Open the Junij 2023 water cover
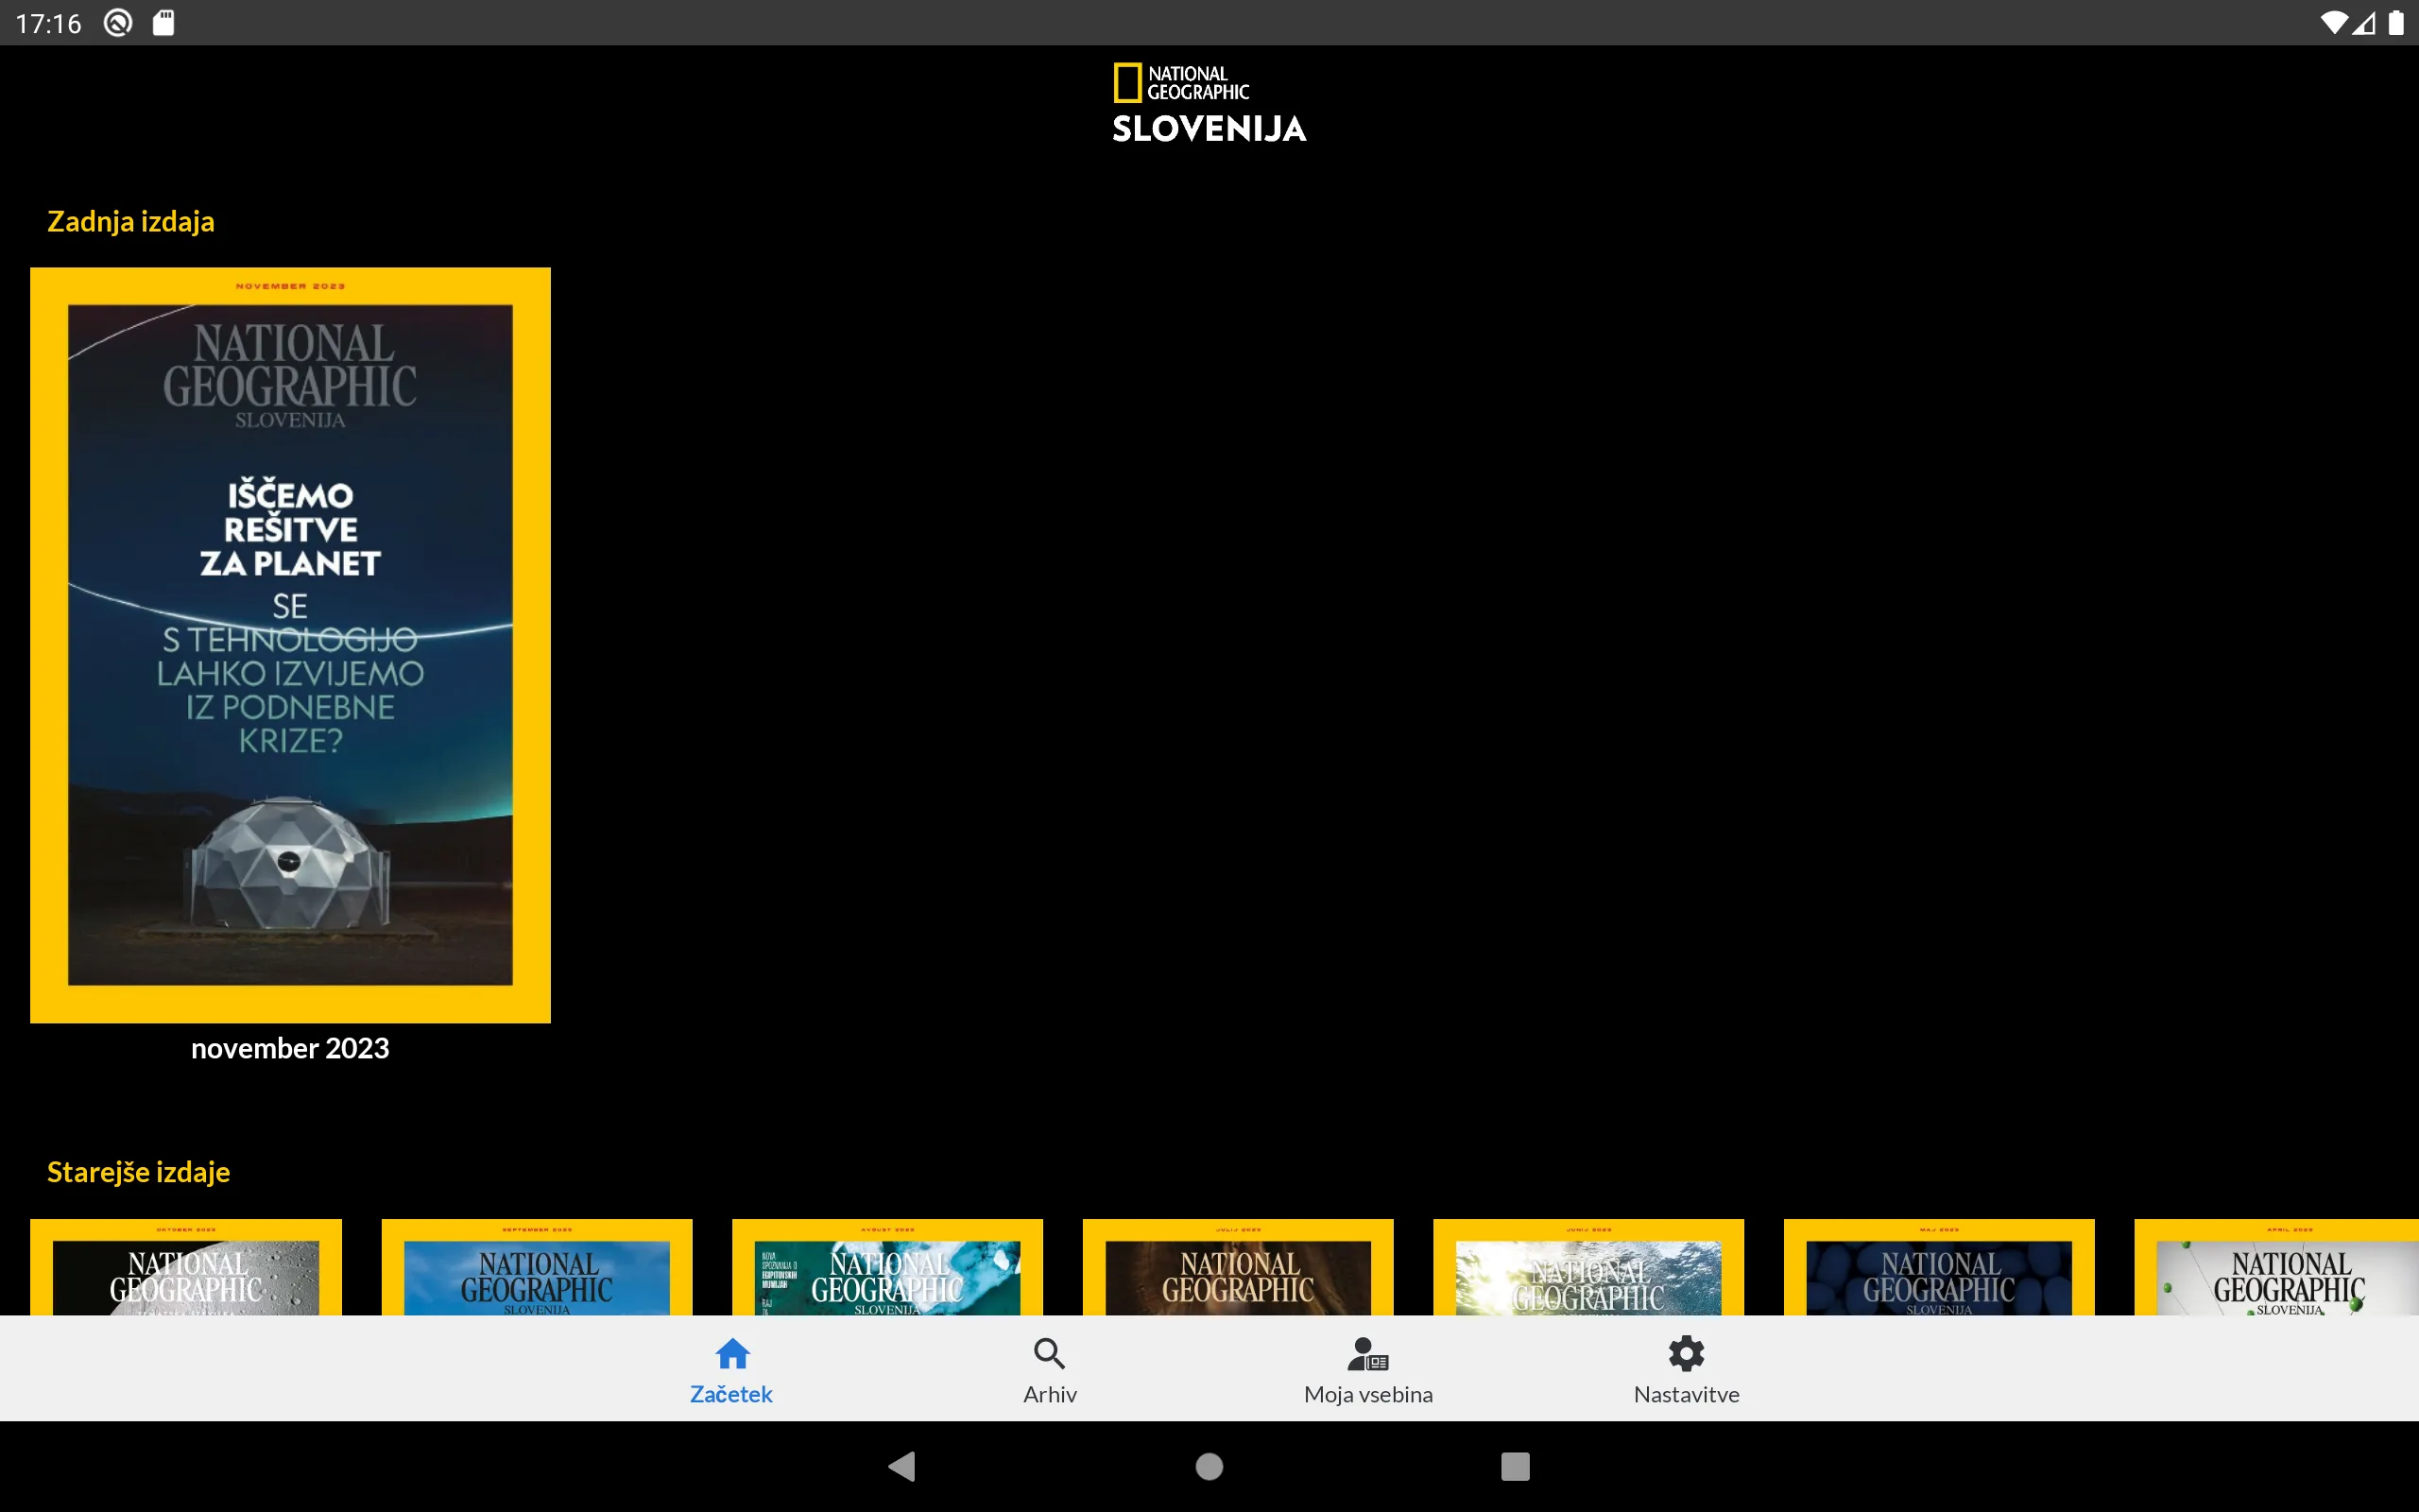 click(x=1588, y=1267)
